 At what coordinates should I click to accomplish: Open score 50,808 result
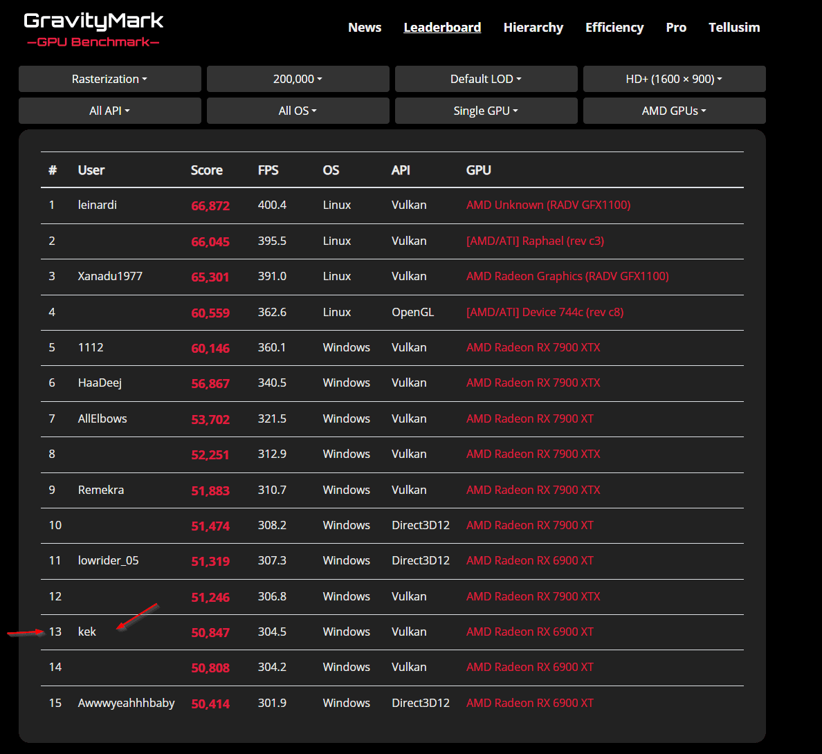210,668
